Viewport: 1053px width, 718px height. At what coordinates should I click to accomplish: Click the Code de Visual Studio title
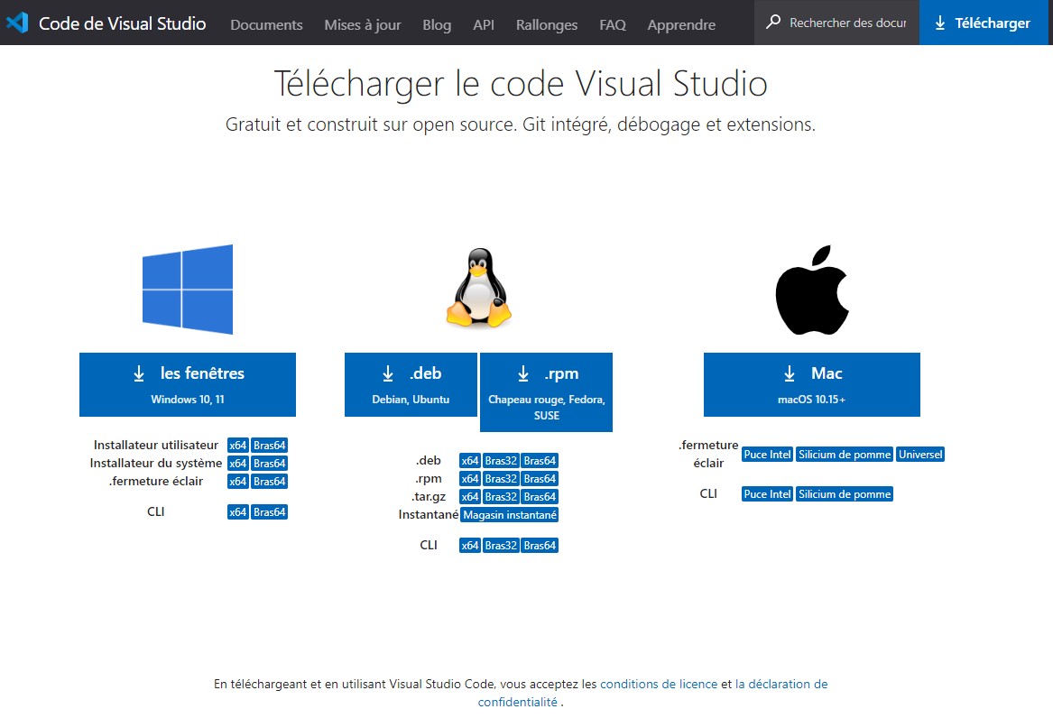(x=122, y=23)
